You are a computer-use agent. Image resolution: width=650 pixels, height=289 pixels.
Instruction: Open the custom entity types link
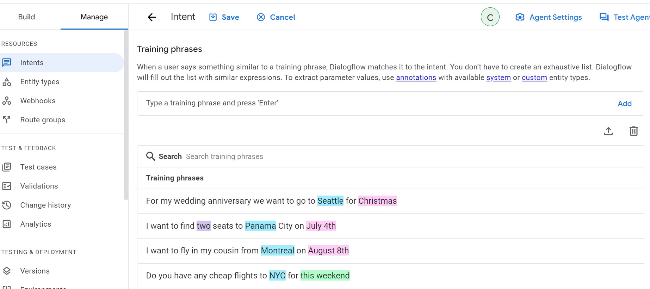(534, 78)
